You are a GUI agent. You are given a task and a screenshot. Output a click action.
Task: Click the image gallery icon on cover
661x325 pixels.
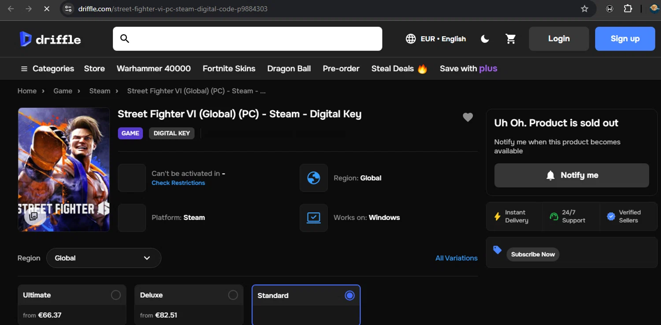click(33, 216)
